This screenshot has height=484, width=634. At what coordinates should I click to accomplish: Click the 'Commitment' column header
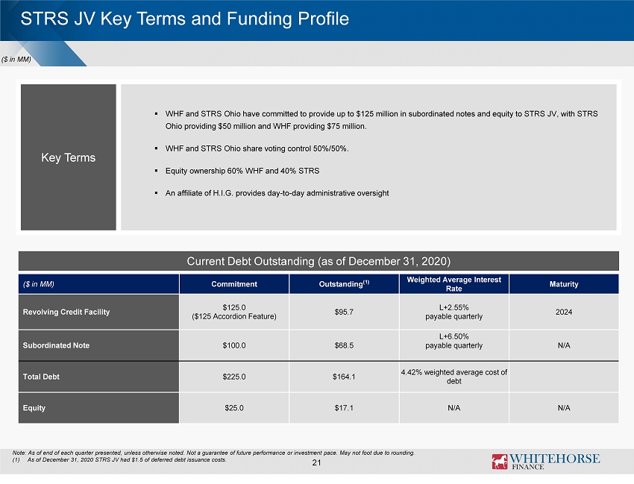pyautogui.click(x=234, y=284)
